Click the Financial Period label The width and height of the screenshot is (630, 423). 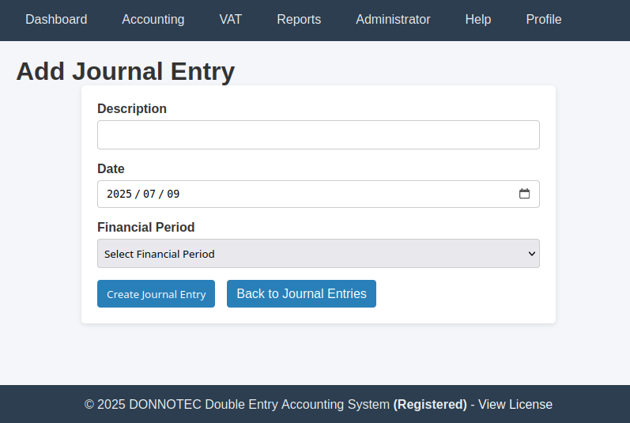[x=146, y=228]
